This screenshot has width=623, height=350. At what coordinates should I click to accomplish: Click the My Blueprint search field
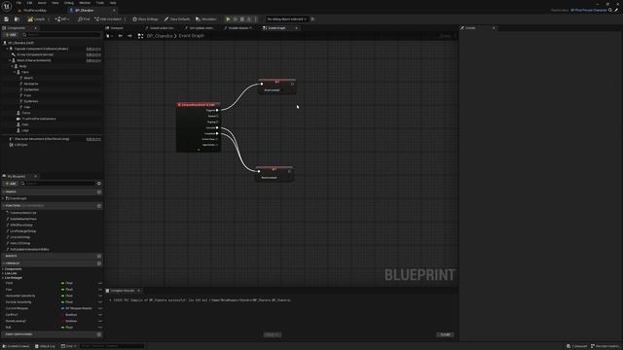pyautogui.click(x=58, y=184)
